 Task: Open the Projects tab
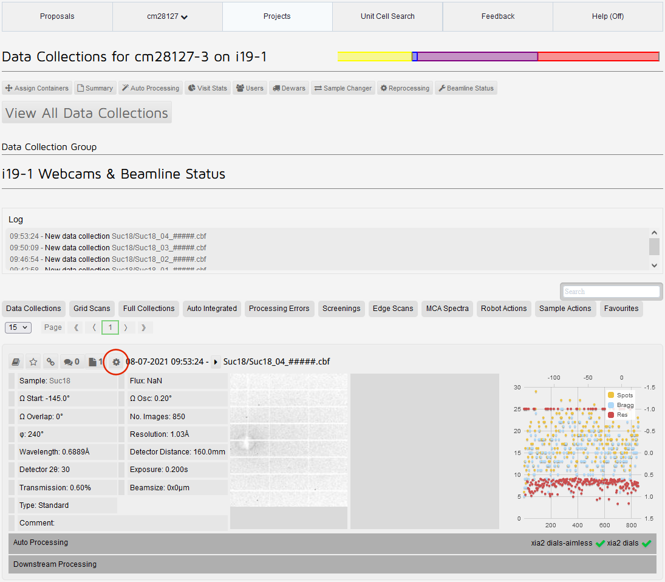pyautogui.click(x=277, y=16)
